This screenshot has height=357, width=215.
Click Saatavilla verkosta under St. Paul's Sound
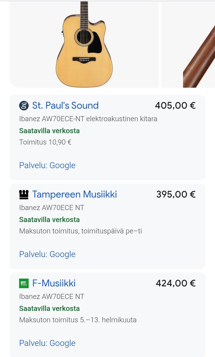click(x=49, y=131)
